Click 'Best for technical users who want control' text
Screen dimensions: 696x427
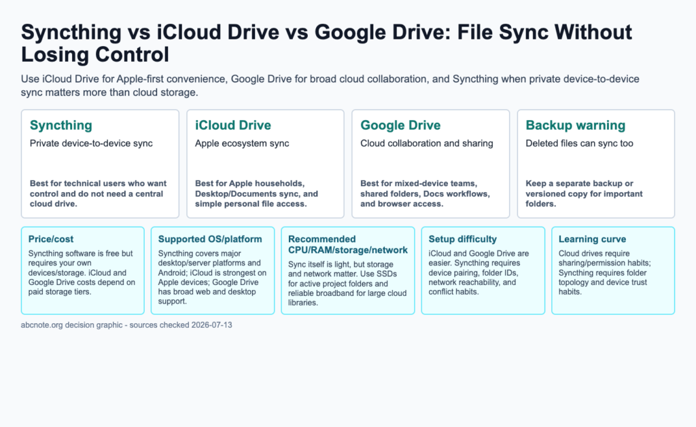98,193
